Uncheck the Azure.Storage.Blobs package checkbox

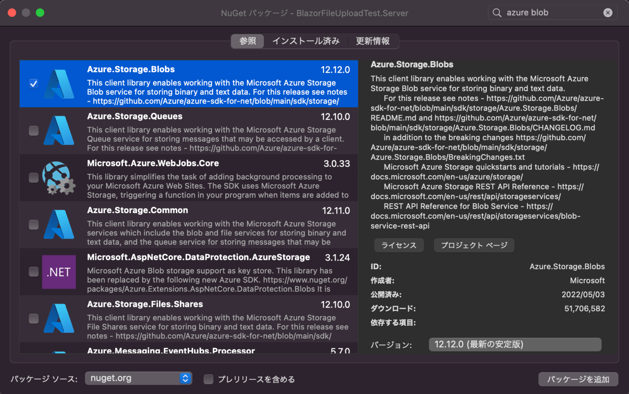click(33, 83)
